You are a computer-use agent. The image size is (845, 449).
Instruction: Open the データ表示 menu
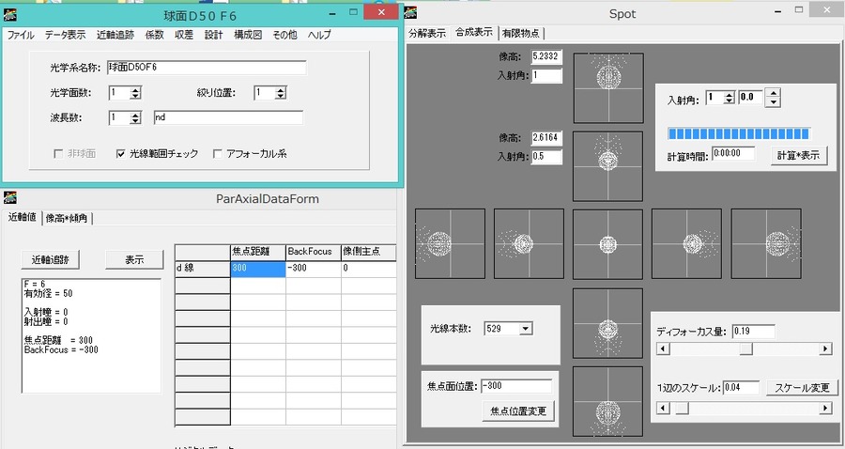point(65,35)
